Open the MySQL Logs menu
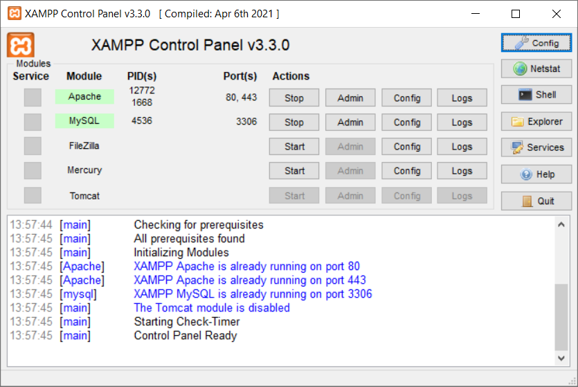This screenshot has height=387, width=578. tap(462, 122)
